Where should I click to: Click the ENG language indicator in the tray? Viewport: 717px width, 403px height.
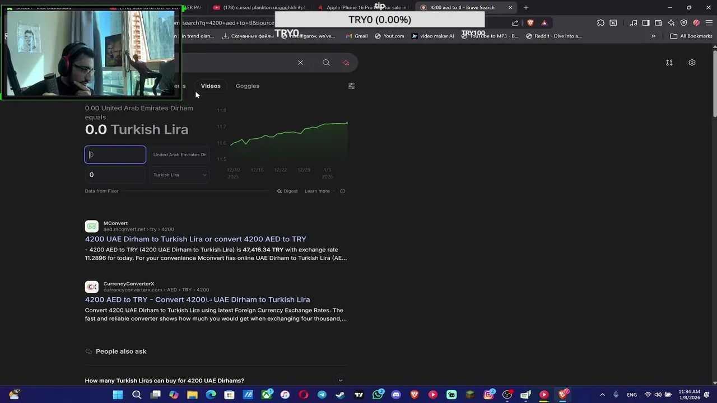(631, 395)
